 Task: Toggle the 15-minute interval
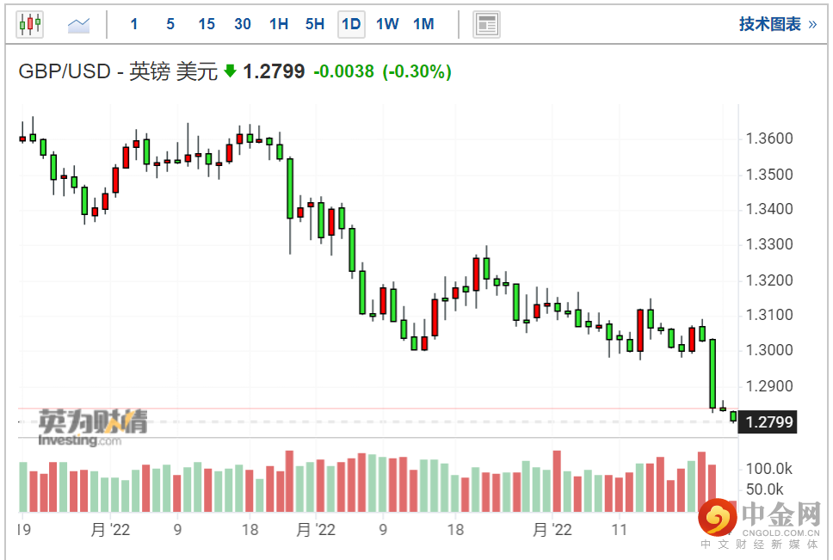(207, 24)
